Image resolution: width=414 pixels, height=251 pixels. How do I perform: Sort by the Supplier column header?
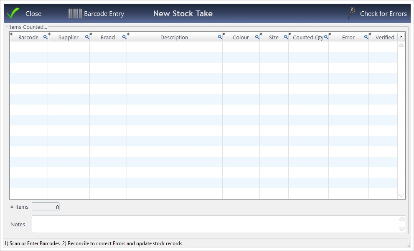(69, 38)
